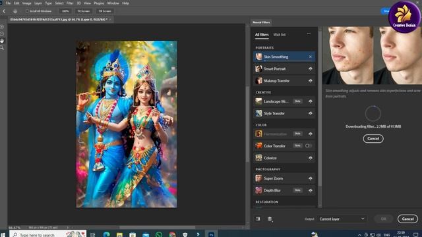The width and height of the screenshot is (422, 237).
Task: Switch to the Wait list tab
Action: coord(280,35)
